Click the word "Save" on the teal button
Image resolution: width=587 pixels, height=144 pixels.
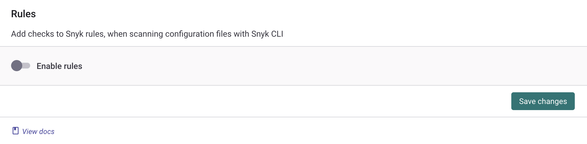(527, 101)
